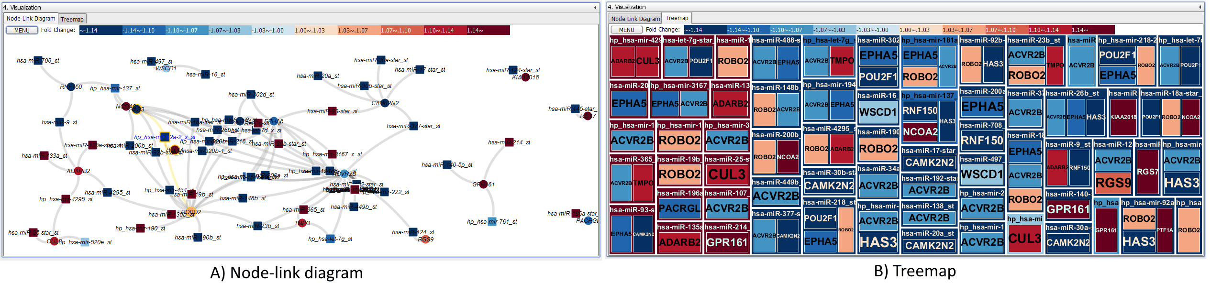Image resolution: width=1211 pixels, height=283 pixels.
Task: Collapse the Visualization panel containing the treemap
Action: [x=1200, y=7]
